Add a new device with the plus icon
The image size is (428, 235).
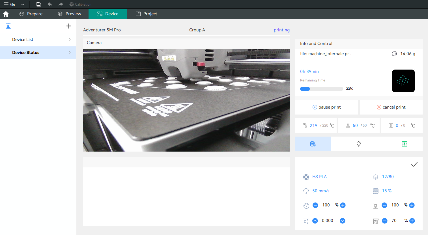tap(69, 26)
